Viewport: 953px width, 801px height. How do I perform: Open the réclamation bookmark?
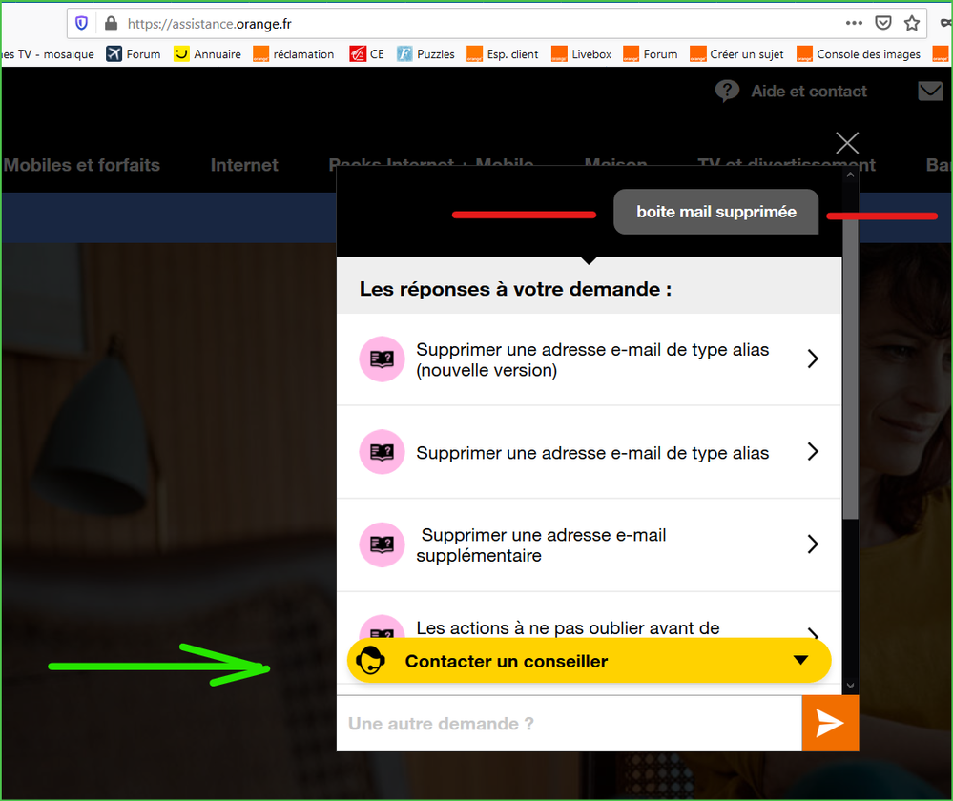tap(294, 54)
